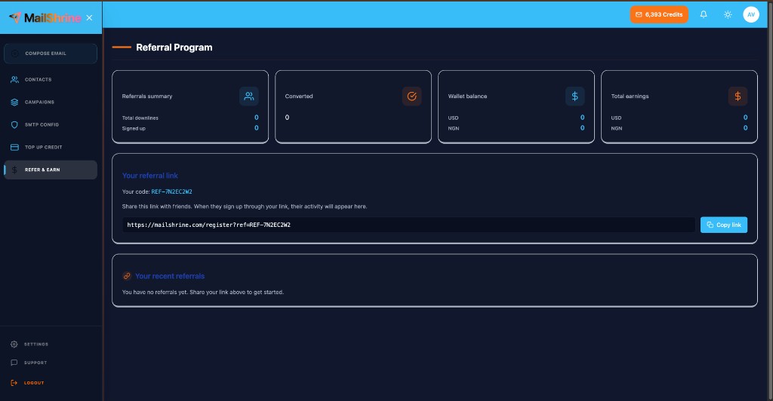Click the SMTP Config shield icon
Viewport: 773px width, 401px height.
tap(15, 124)
